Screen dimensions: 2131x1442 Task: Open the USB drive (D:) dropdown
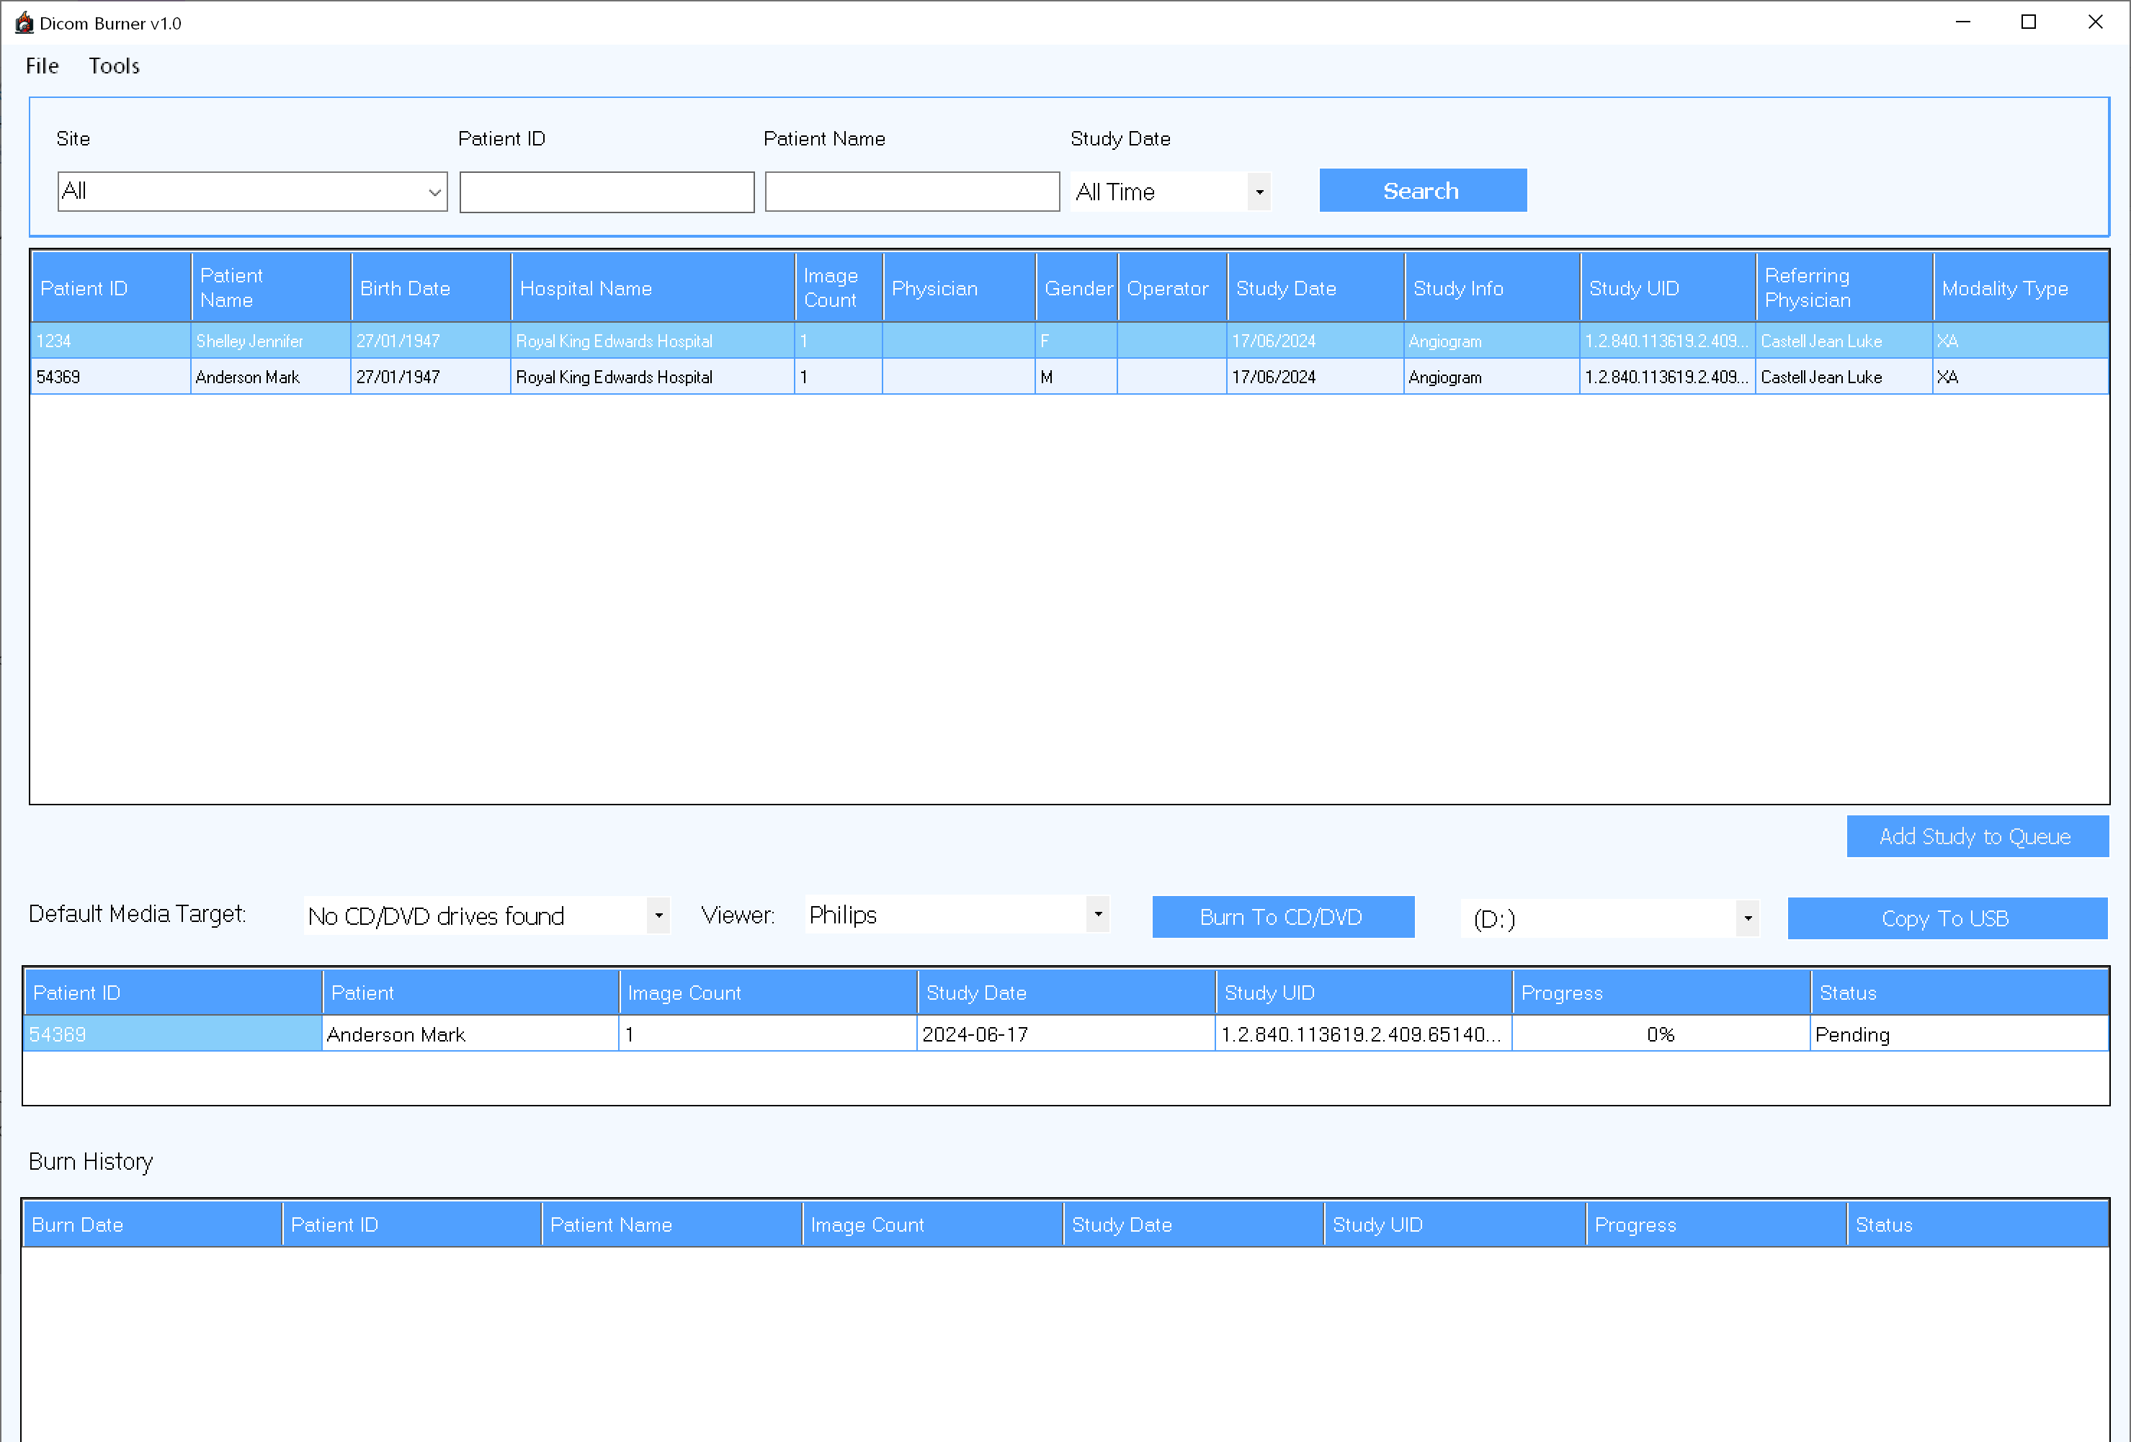1610,918
